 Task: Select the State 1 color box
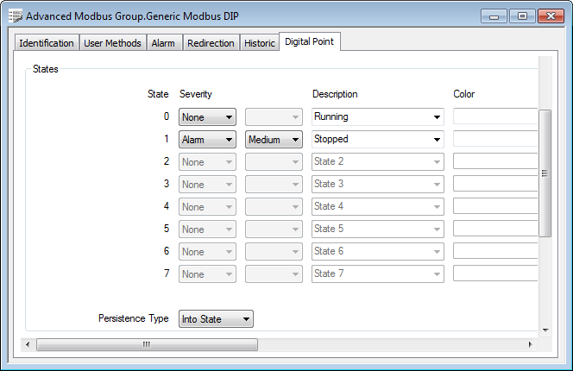pos(494,139)
